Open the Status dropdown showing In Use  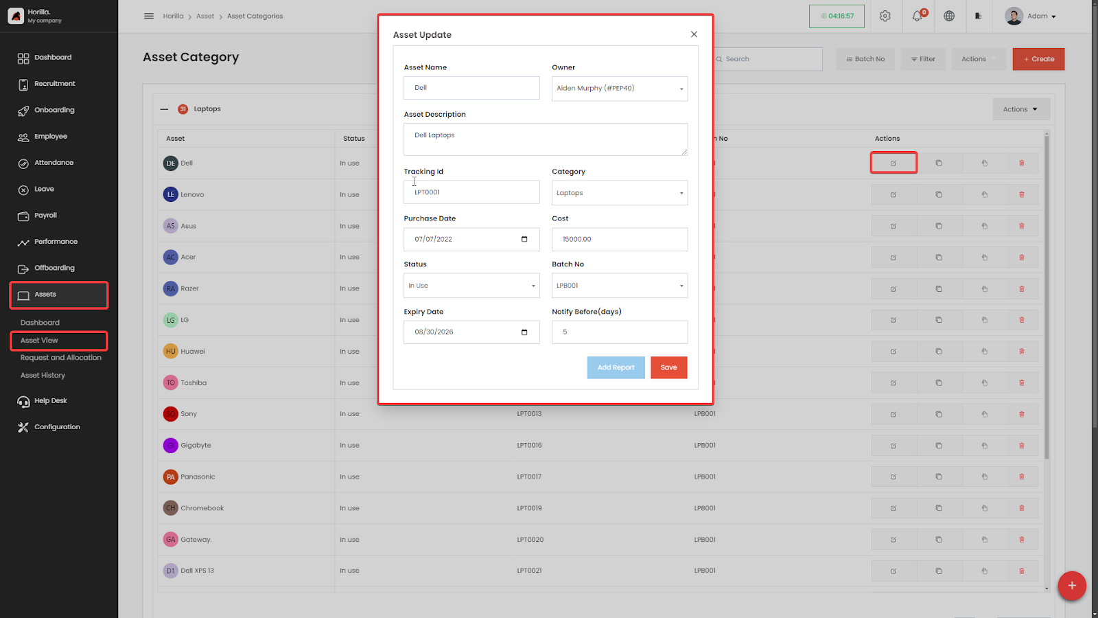471,286
